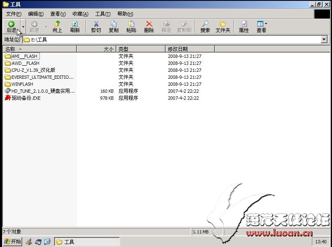Image resolution: width=332 pixels, height=247 pixels.
Task: Sort by the 名称 column header
Action: pos(40,49)
